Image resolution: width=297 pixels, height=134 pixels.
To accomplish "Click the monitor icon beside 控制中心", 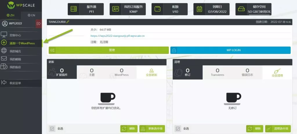I will (x=4, y=35).
